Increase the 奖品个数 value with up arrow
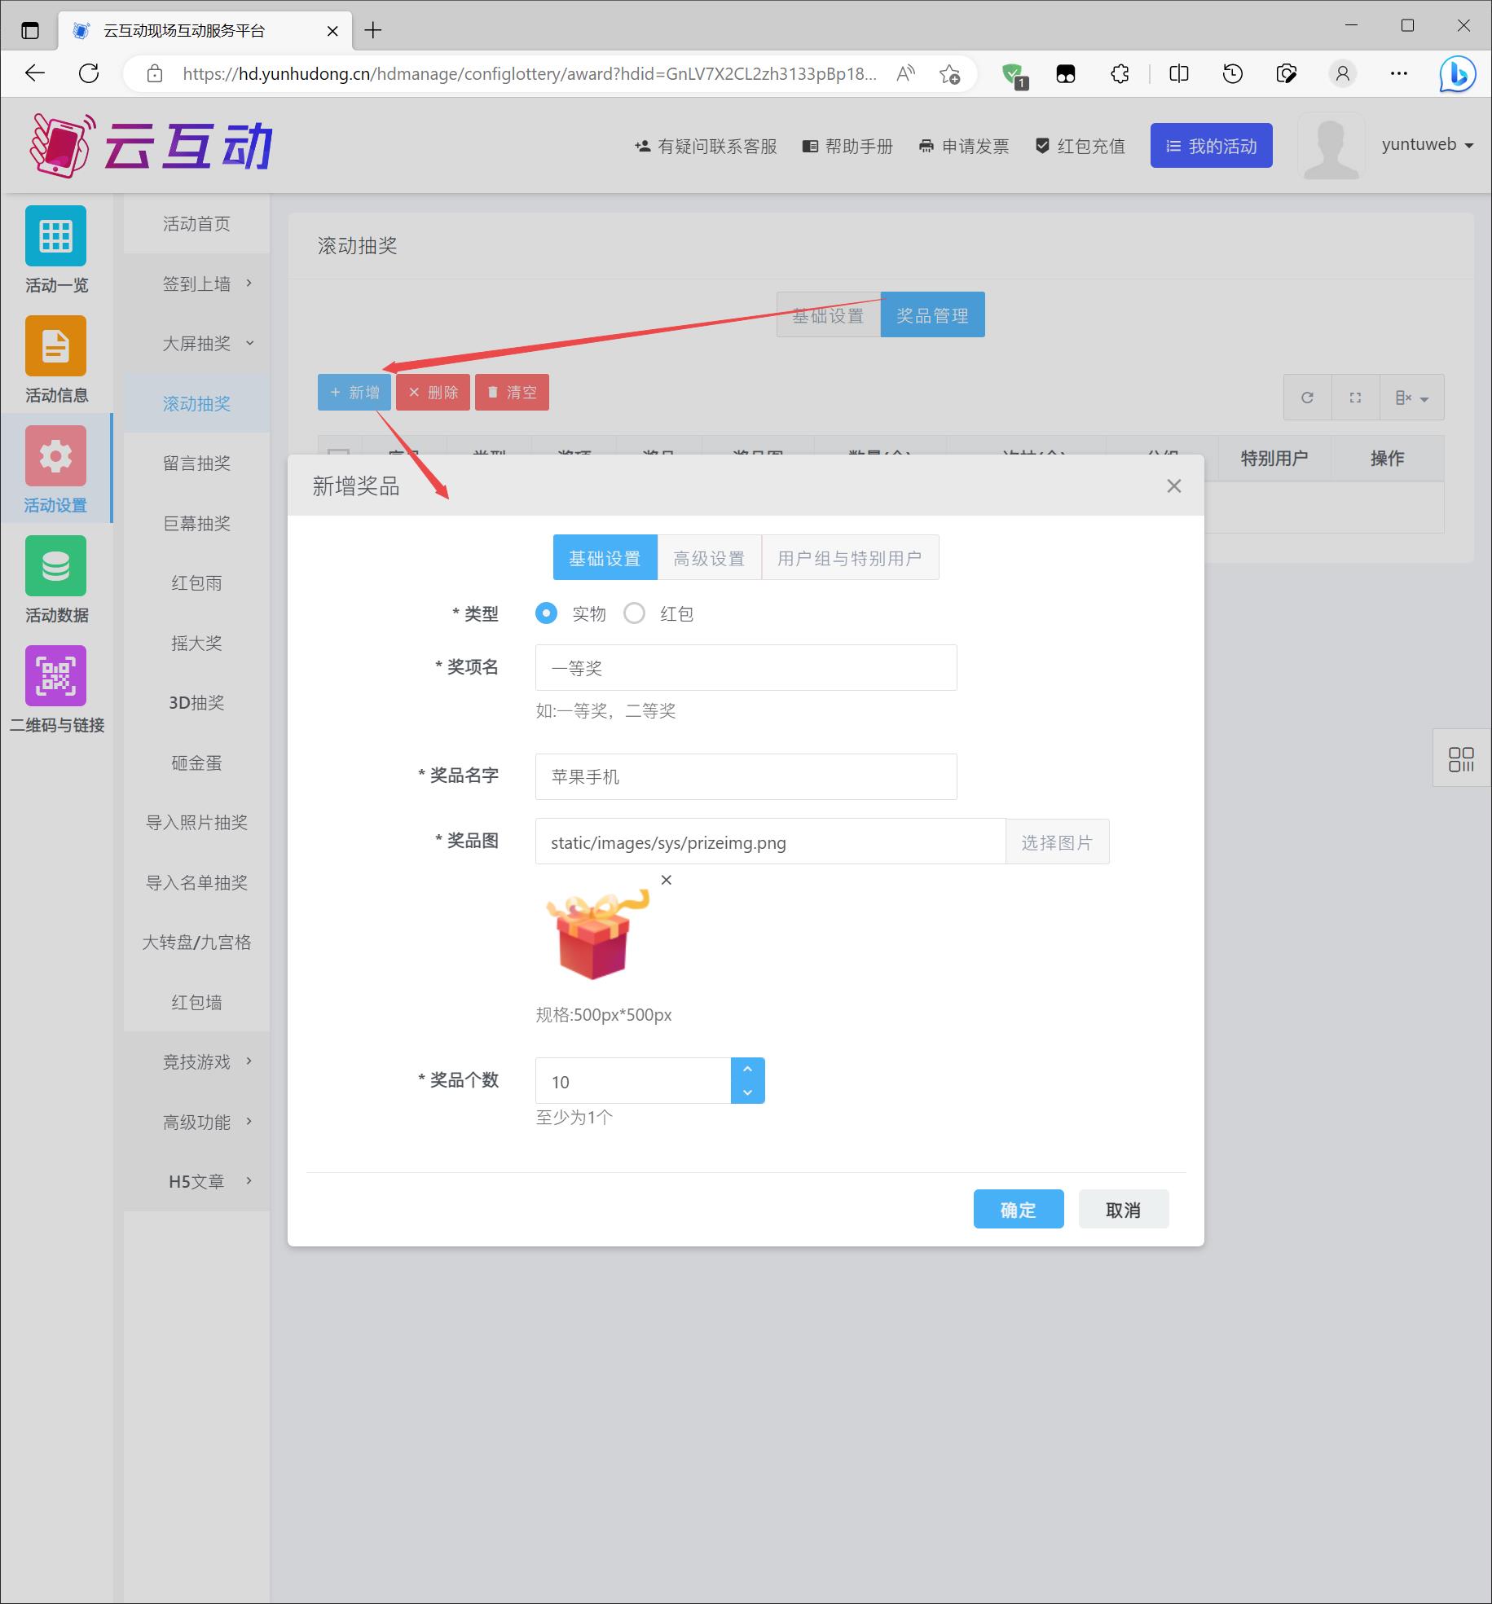 pos(747,1069)
